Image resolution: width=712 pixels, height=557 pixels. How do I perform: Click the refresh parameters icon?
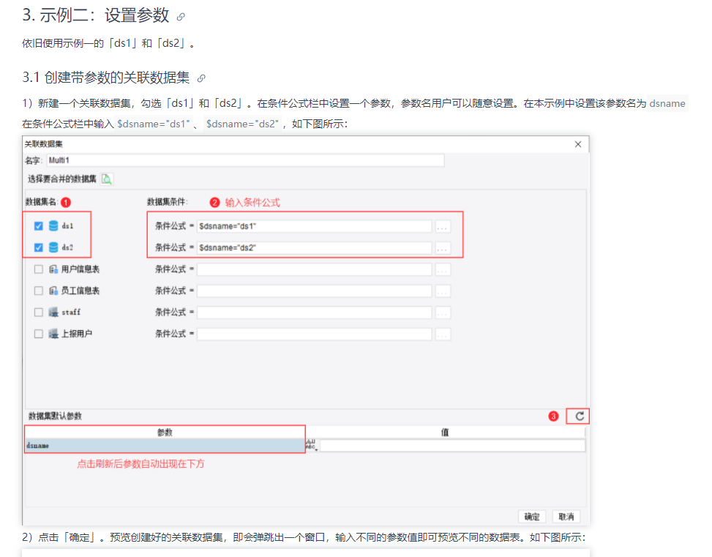(x=580, y=416)
